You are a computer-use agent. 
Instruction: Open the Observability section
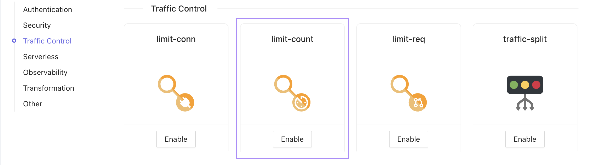tap(45, 72)
